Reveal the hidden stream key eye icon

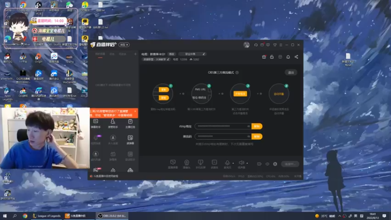[248, 136]
